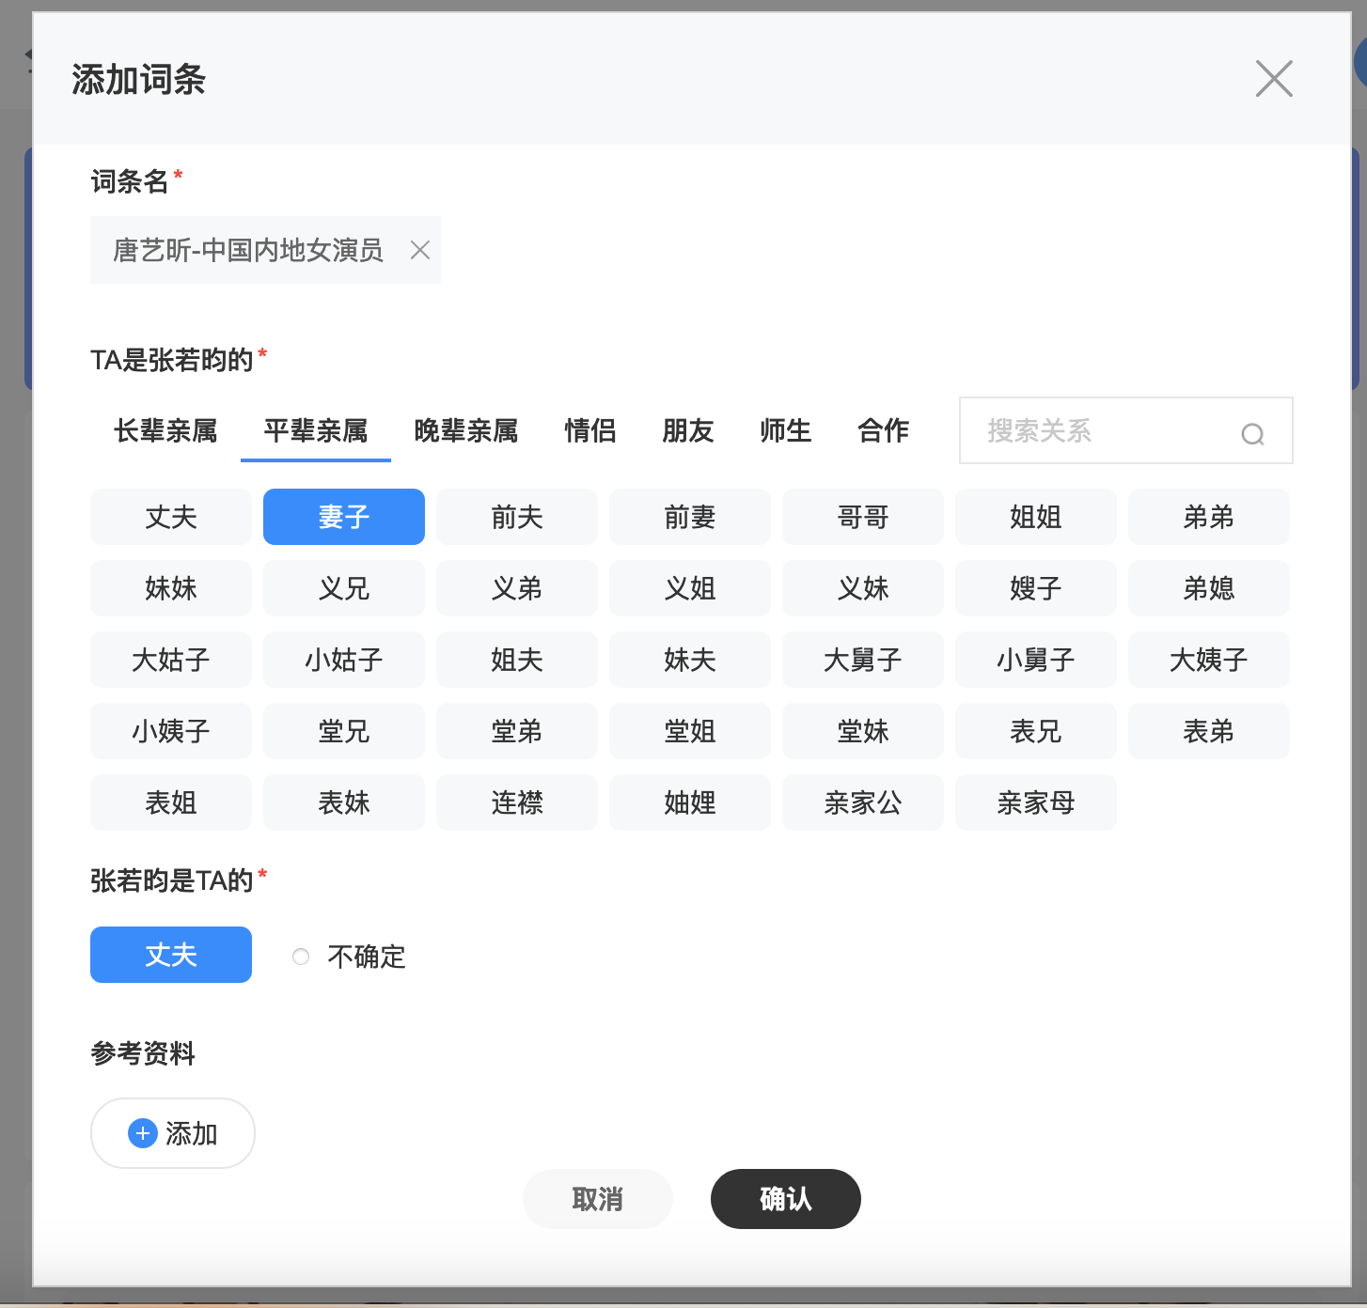Choose the 亲家公 relation
This screenshot has height=1308, width=1367.
pos(863,802)
